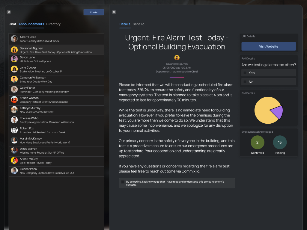Close the announcement details pane
Screen dimensions: 307x230
pos(114,12)
